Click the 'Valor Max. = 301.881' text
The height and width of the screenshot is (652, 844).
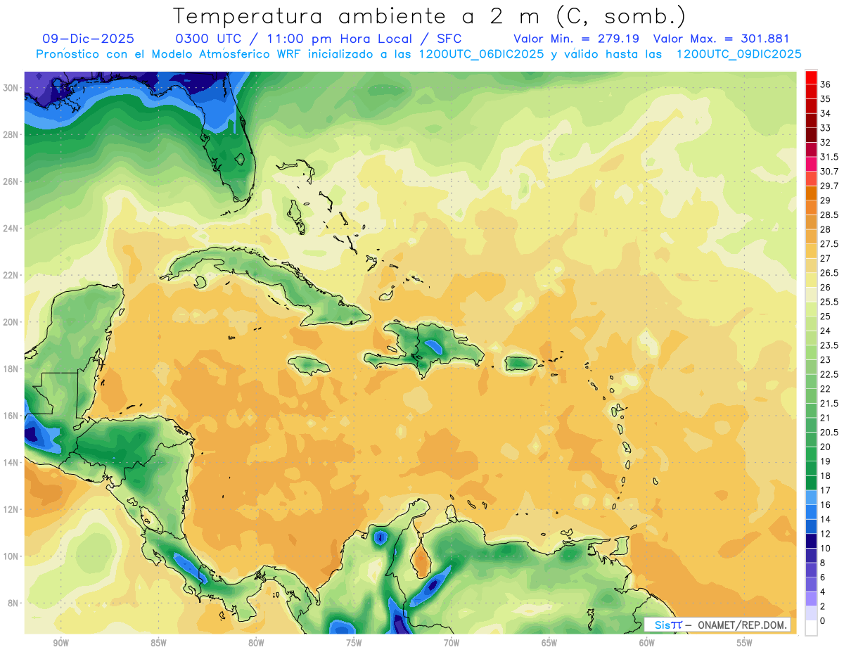tap(721, 39)
